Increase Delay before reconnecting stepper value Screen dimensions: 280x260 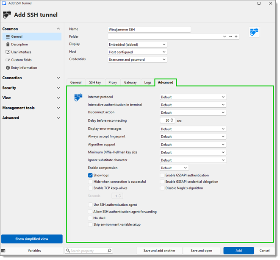point(172,119)
